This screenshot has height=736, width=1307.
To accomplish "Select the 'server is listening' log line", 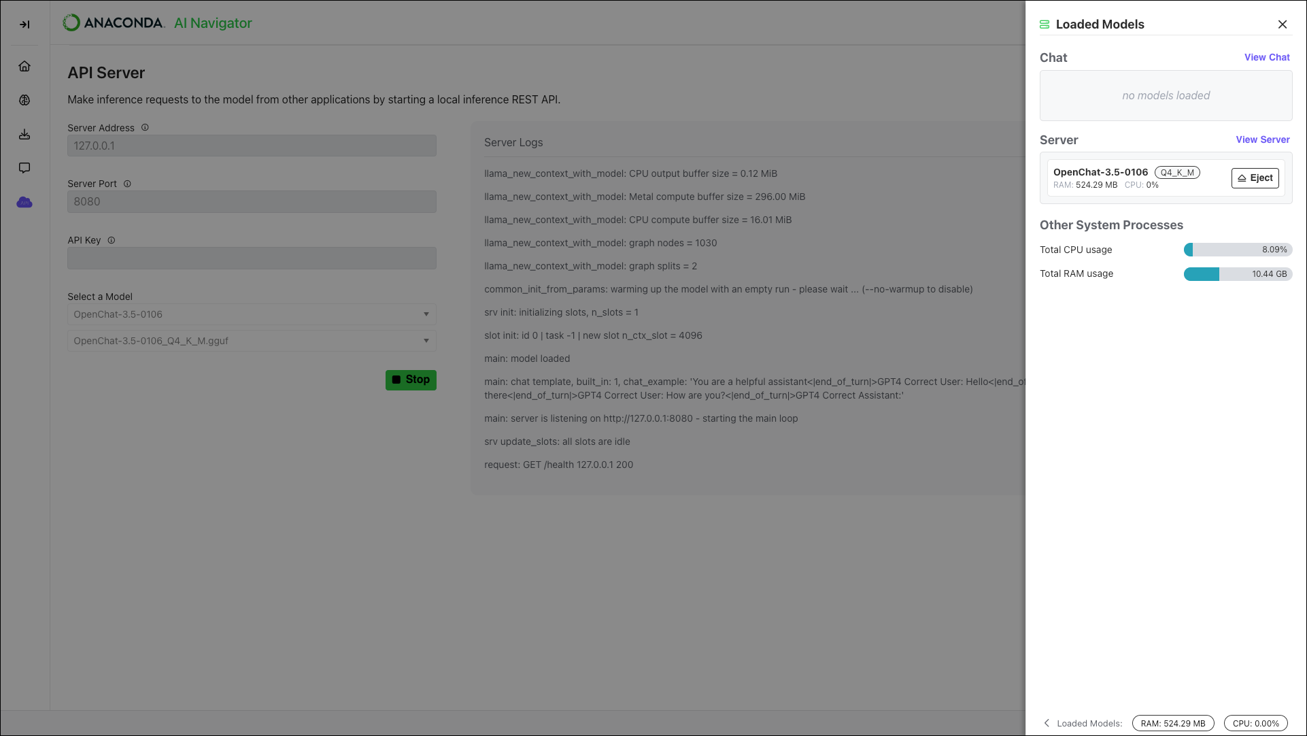I will [x=641, y=418].
